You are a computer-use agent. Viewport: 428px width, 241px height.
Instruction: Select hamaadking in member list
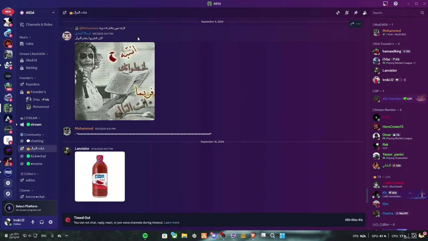tap(398, 51)
